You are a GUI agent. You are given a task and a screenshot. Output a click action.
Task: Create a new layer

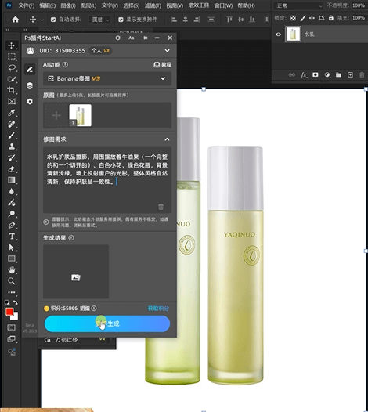[350, 75]
